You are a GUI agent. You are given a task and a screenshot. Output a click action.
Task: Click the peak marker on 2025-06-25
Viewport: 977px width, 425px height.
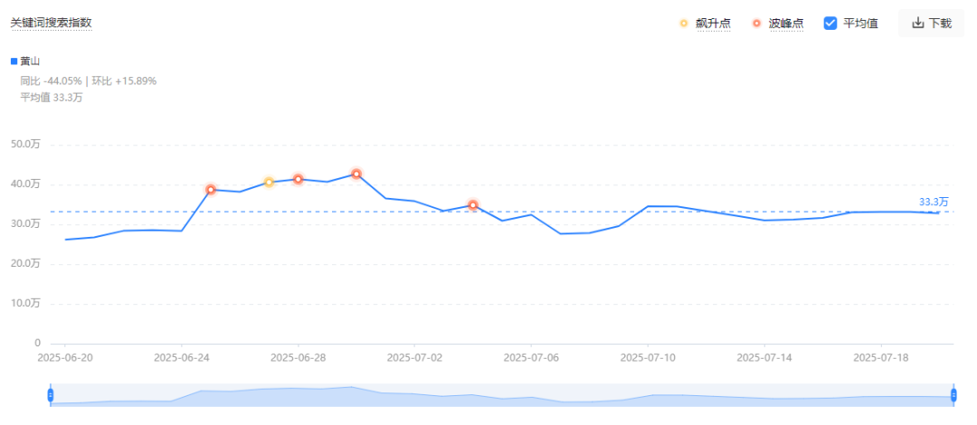211,190
